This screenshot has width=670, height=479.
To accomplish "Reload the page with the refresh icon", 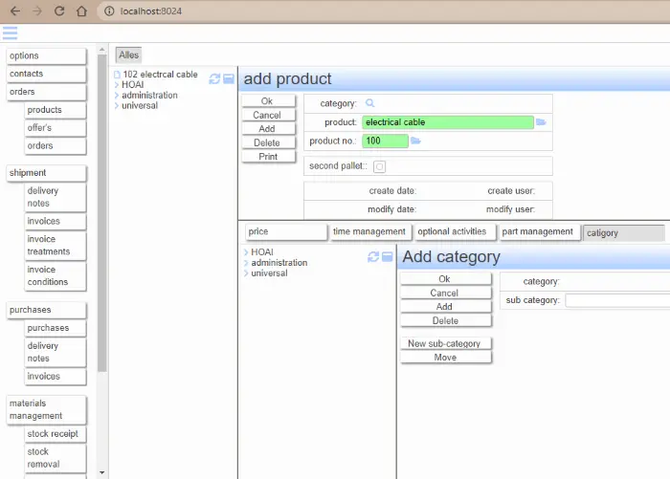I will [x=59, y=11].
